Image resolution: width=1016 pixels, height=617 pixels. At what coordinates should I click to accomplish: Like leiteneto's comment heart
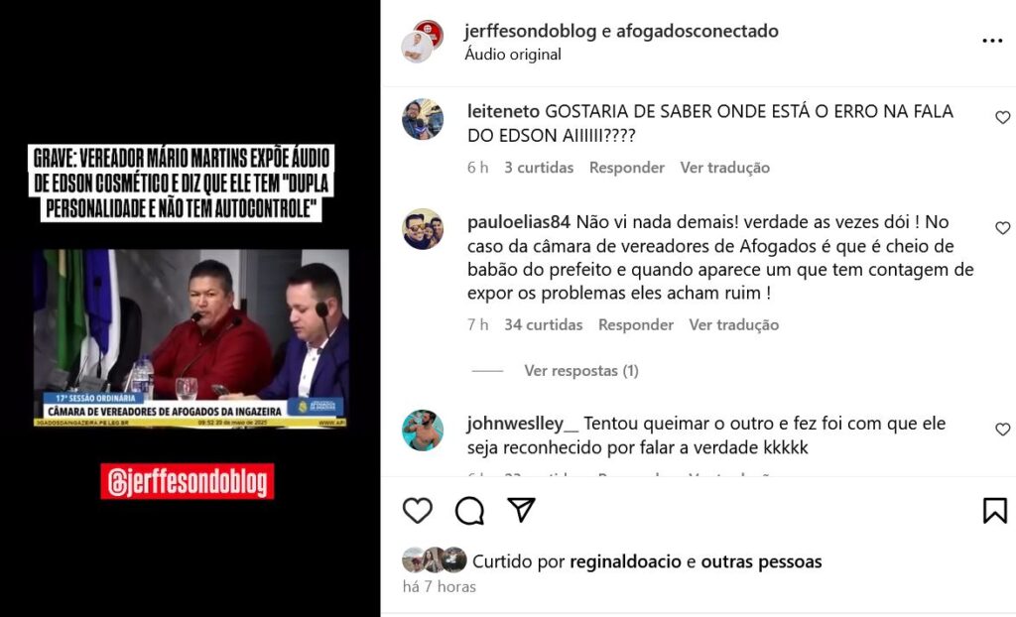tap(1002, 117)
